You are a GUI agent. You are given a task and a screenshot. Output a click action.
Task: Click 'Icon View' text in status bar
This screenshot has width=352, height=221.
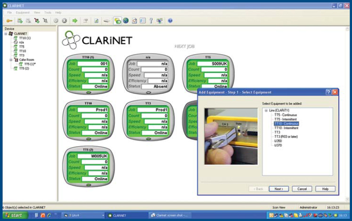coord(279,207)
